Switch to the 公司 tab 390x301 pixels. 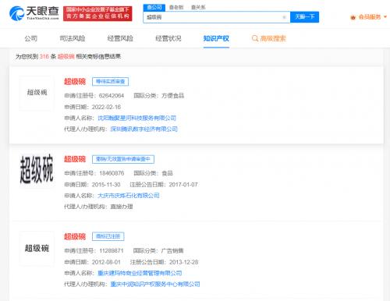pos(31,38)
